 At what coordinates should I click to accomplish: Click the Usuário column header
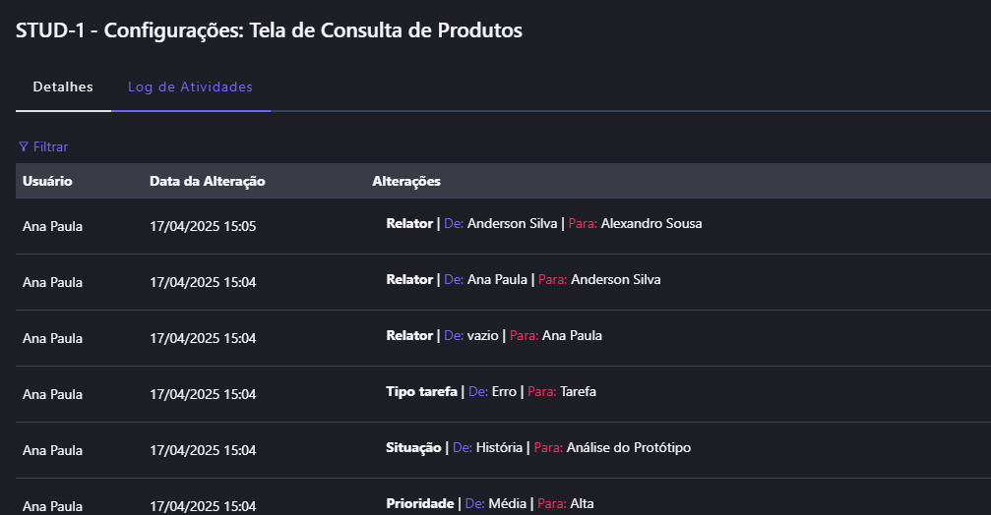tap(47, 181)
